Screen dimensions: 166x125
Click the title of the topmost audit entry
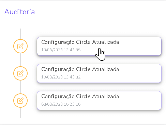coord(80,42)
